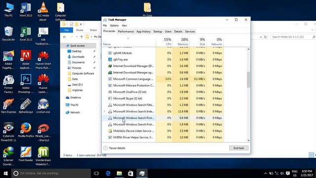Switch to the App history tab

(x=144, y=32)
